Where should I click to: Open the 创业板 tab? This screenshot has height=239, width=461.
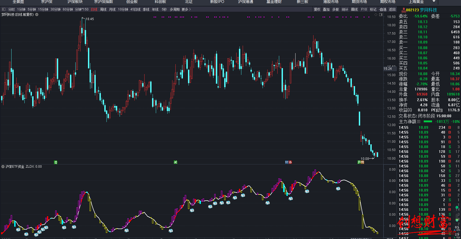tap(132, 2)
